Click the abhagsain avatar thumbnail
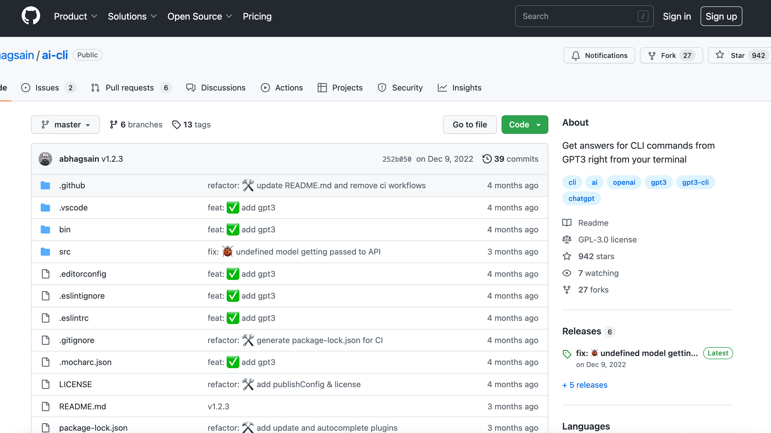The width and height of the screenshot is (771, 433). (x=45, y=159)
